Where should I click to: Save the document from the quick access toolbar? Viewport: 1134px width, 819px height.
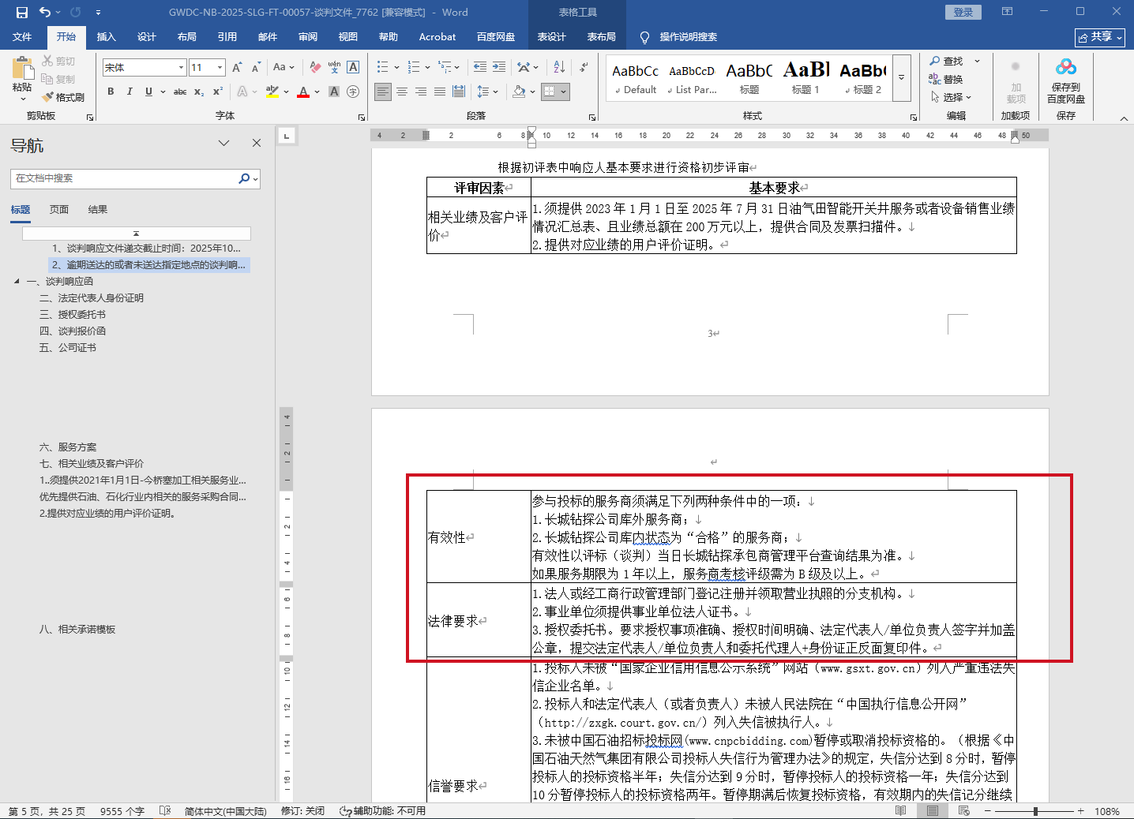click(x=22, y=12)
